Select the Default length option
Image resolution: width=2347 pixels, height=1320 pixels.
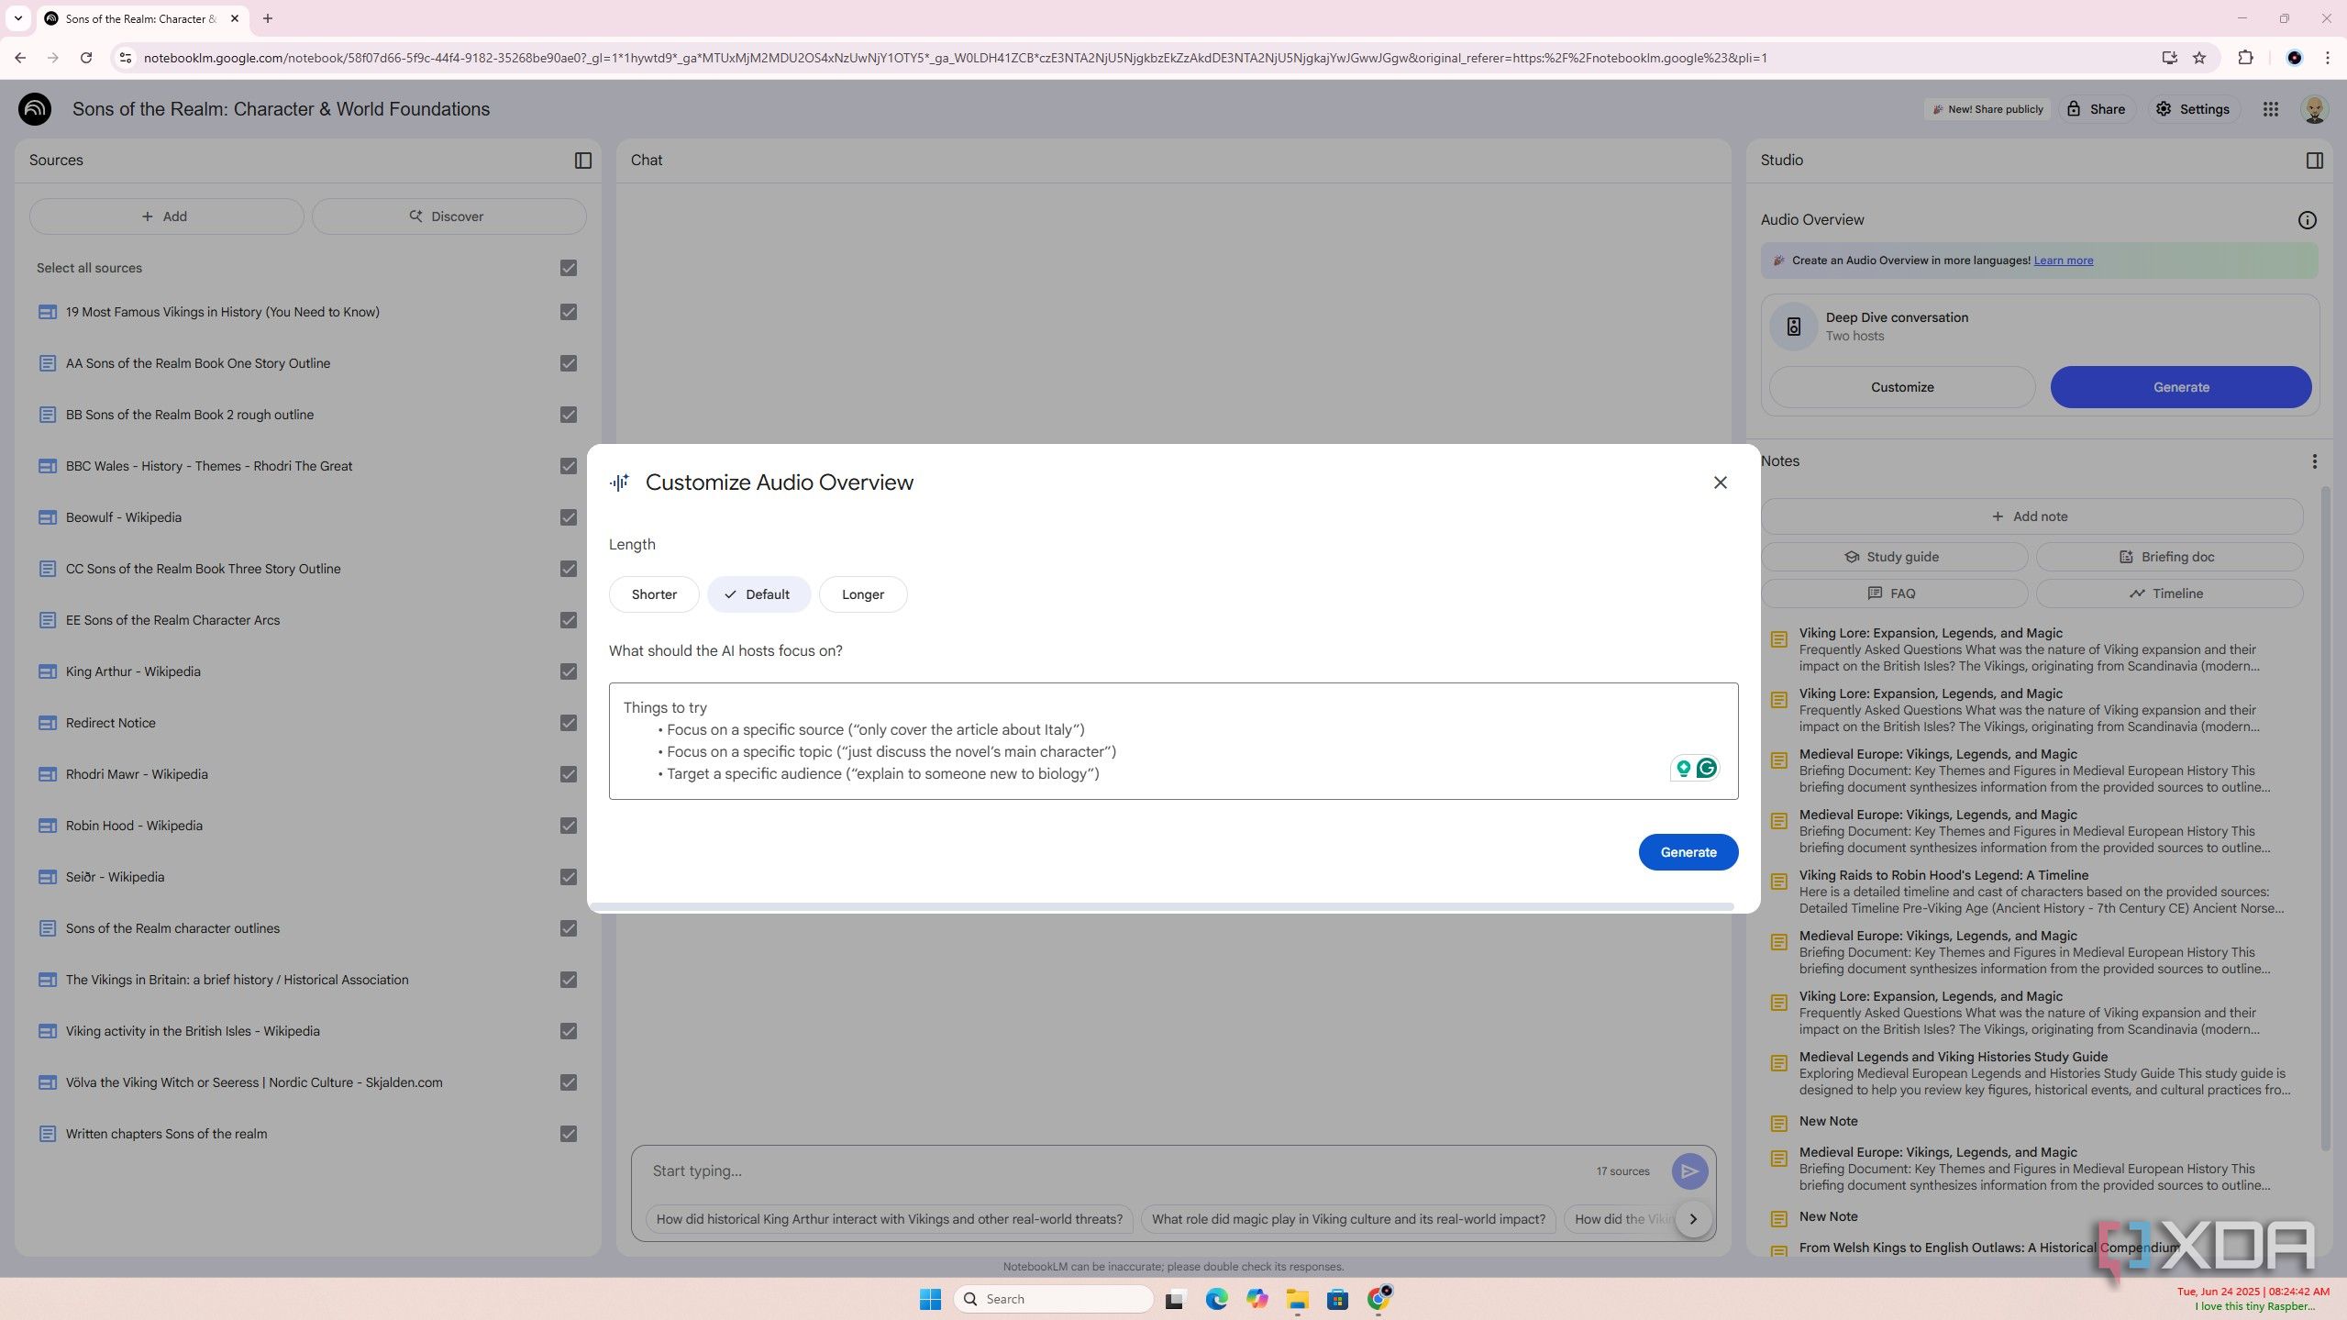coord(758,594)
